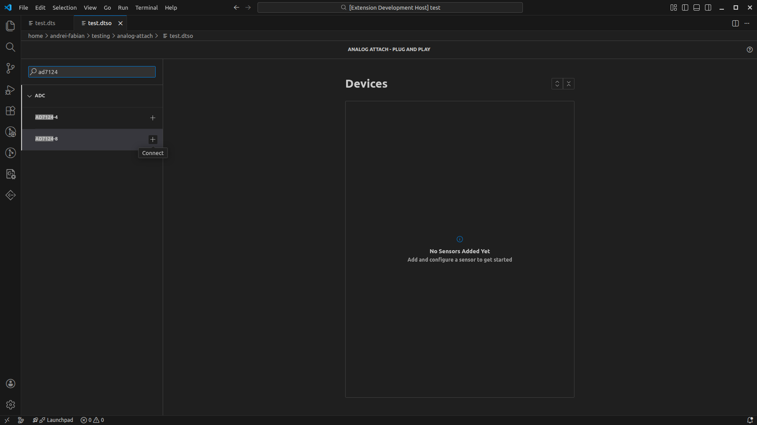The image size is (757, 425).
Task: Expand the Devices panel with the swap arrows
Action: point(557,83)
